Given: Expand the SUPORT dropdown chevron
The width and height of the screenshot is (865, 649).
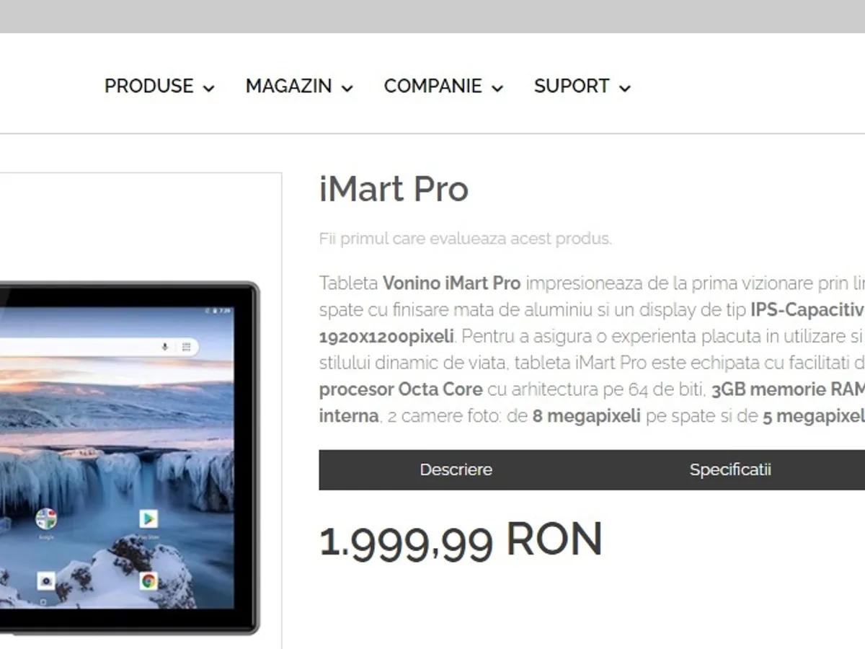Looking at the screenshot, I should [x=624, y=89].
